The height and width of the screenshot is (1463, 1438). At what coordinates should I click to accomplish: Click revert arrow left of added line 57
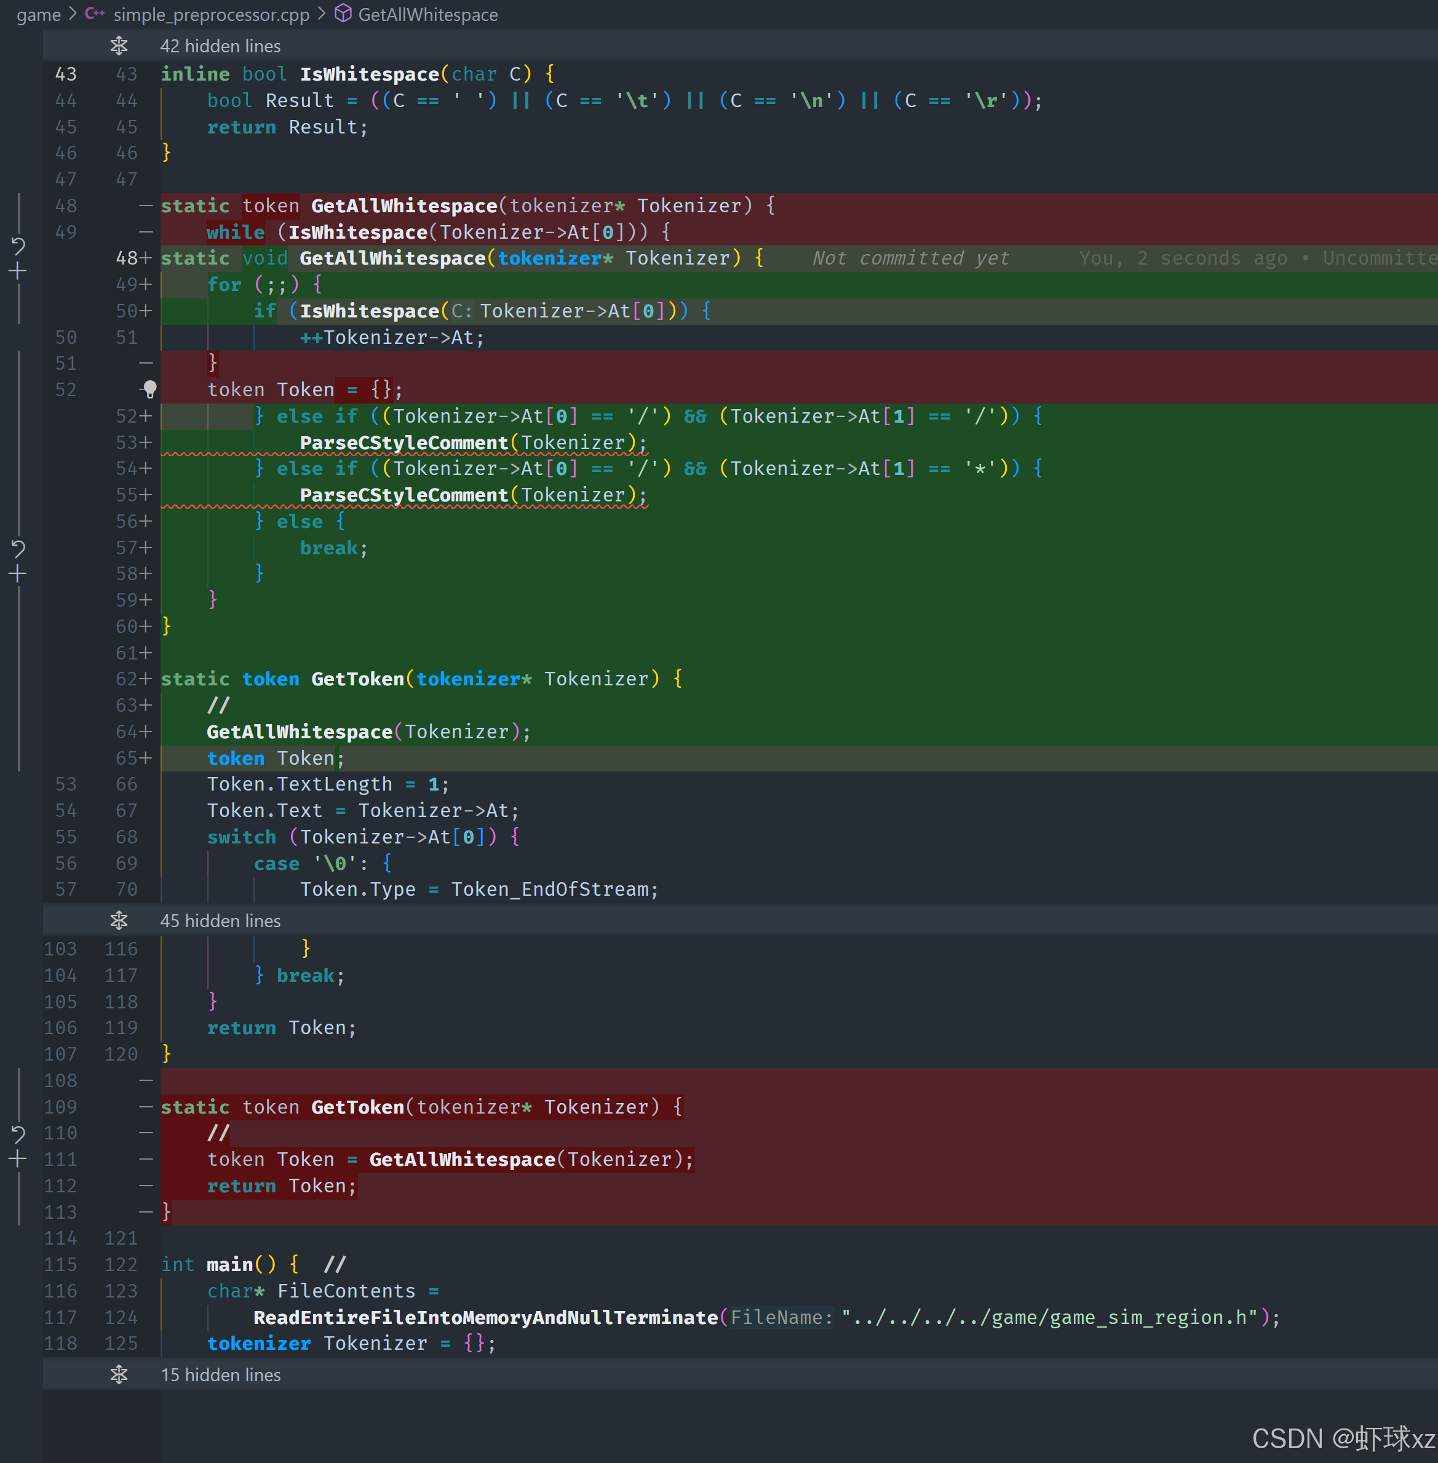[x=18, y=548]
